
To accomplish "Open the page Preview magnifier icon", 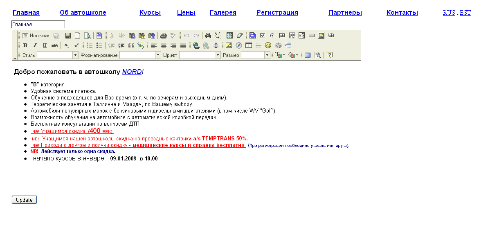I will 87,36.
